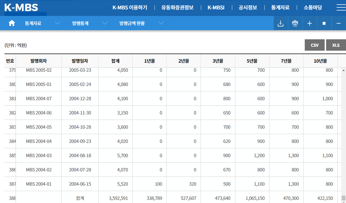Image resolution: width=346 pixels, height=203 pixels.
Task: Click the date 2004-08-18
Action: (80, 155)
